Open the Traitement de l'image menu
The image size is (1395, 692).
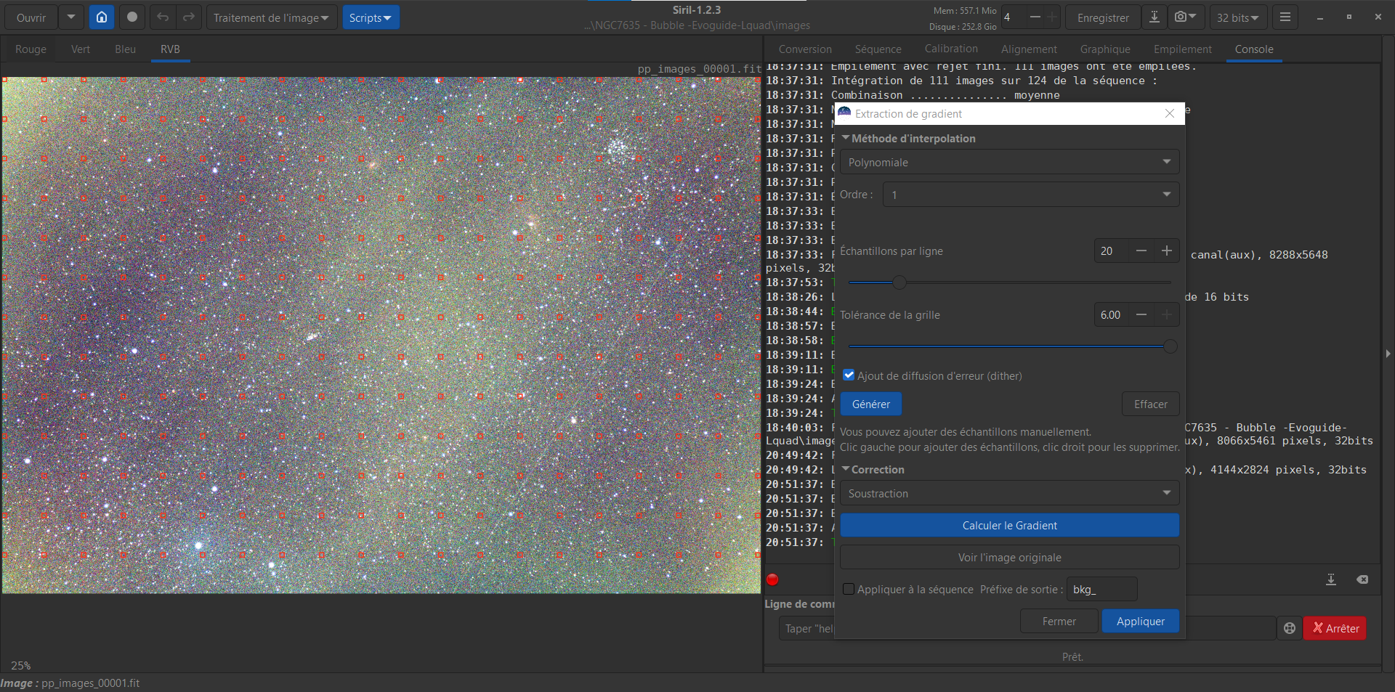(x=271, y=17)
